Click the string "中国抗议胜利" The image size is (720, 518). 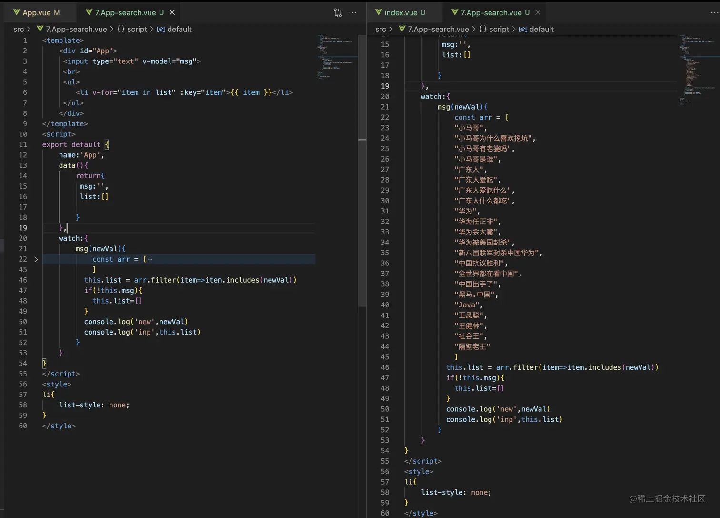coord(479,264)
